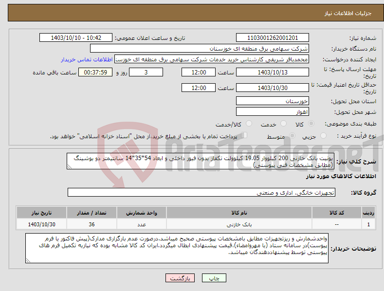Select the جزیی purchase type radio
Image resolution: width=384 pixels, height=291 pixels.
click(x=323, y=135)
